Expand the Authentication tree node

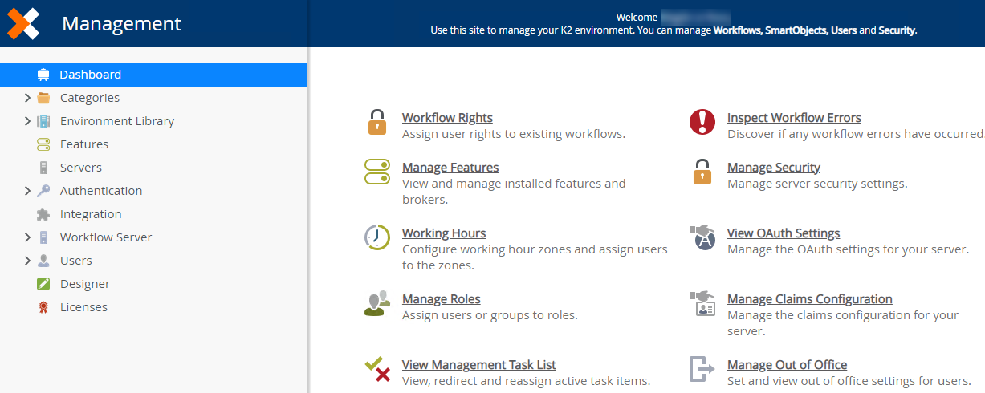27,191
